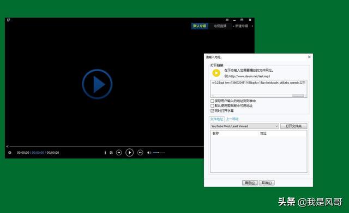Click the left arrow of the URL field scrollbar

tap(213, 96)
